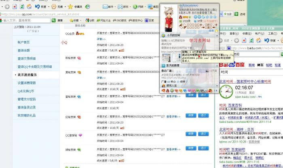Image resolution: width=283 pixels, height=168 pixels.
Task: Click 加速 lightning button in right window
Action: tap(228, 14)
